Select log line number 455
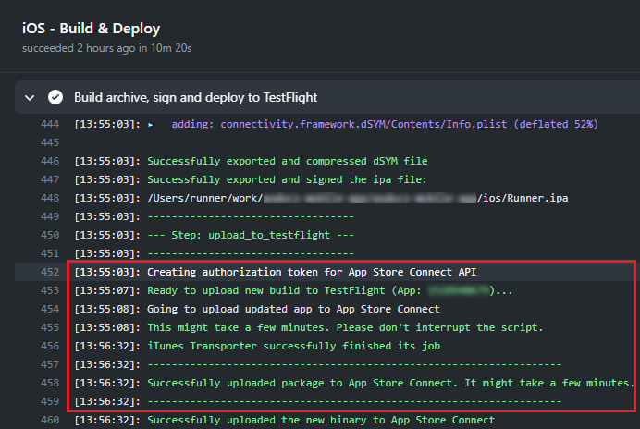This screenshot has width=640, height=429. coord(50,327)
